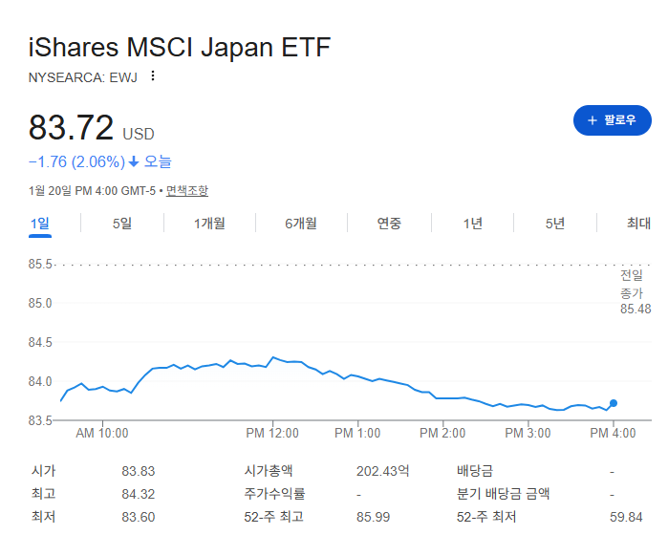Click the down arrow beside price change
Image resolution: width=668 pixels, height=556 pixels.
pos(134,161)
